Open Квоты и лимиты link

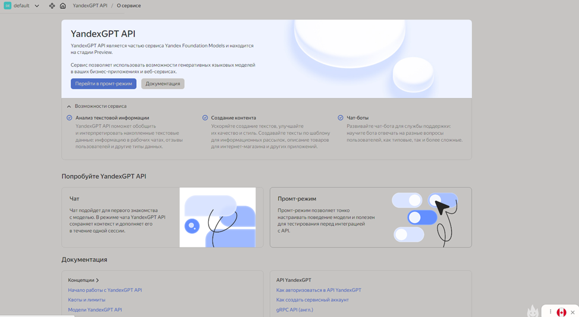point(86,300)
